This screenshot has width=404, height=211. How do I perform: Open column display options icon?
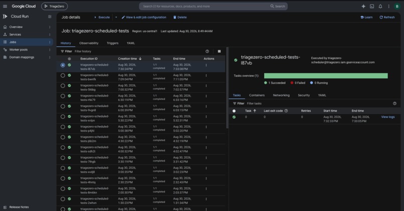(219, 51)
